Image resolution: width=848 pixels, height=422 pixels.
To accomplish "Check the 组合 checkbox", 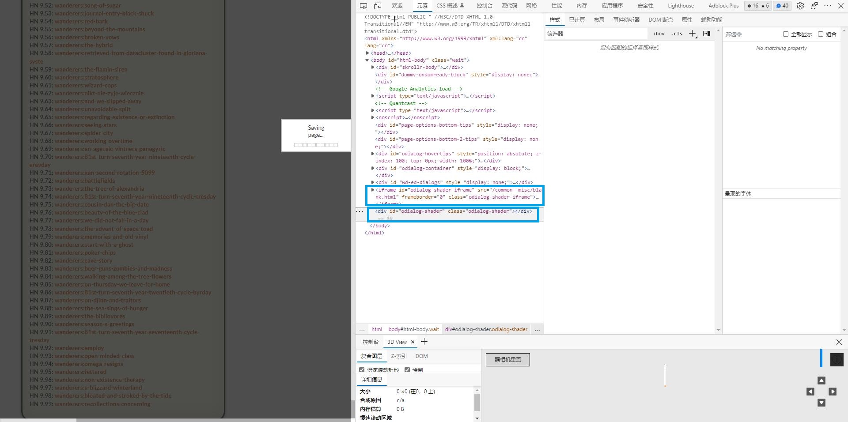I will (820, 34).
